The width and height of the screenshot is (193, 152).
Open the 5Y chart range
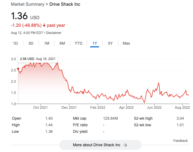coord(110,43)
